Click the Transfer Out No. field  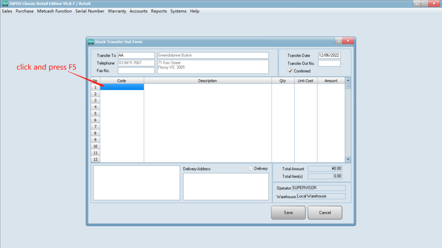(x=329, y=63)
